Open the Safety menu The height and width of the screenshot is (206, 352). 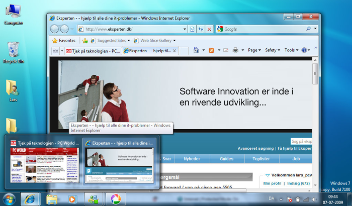[273, 50]
